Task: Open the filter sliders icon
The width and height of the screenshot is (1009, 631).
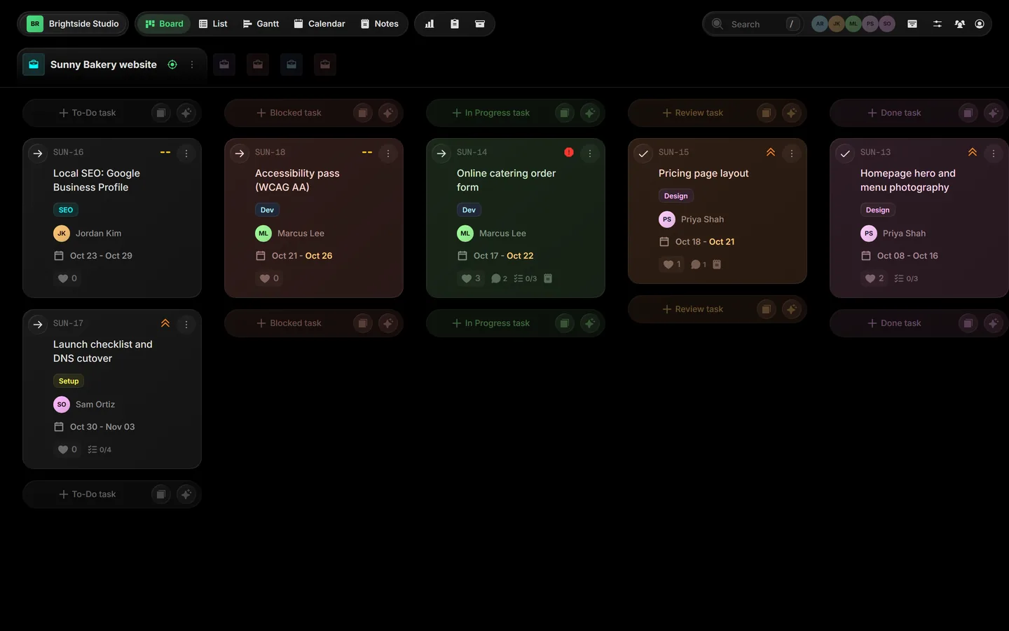Action: pos(938,24)
